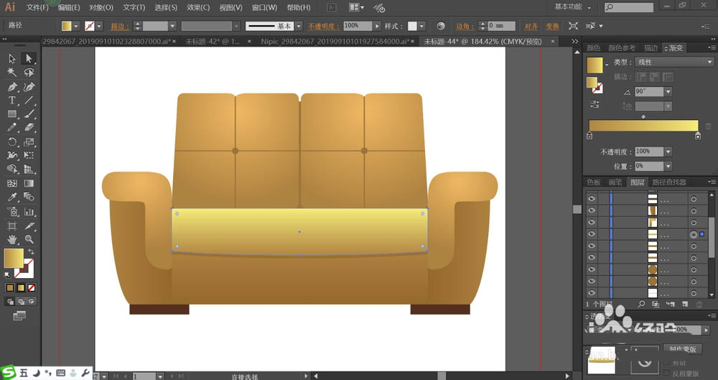This screenshot has width=718, height=380.
Task: Select the Line Segment tool
Action: (x=29, y=100)
